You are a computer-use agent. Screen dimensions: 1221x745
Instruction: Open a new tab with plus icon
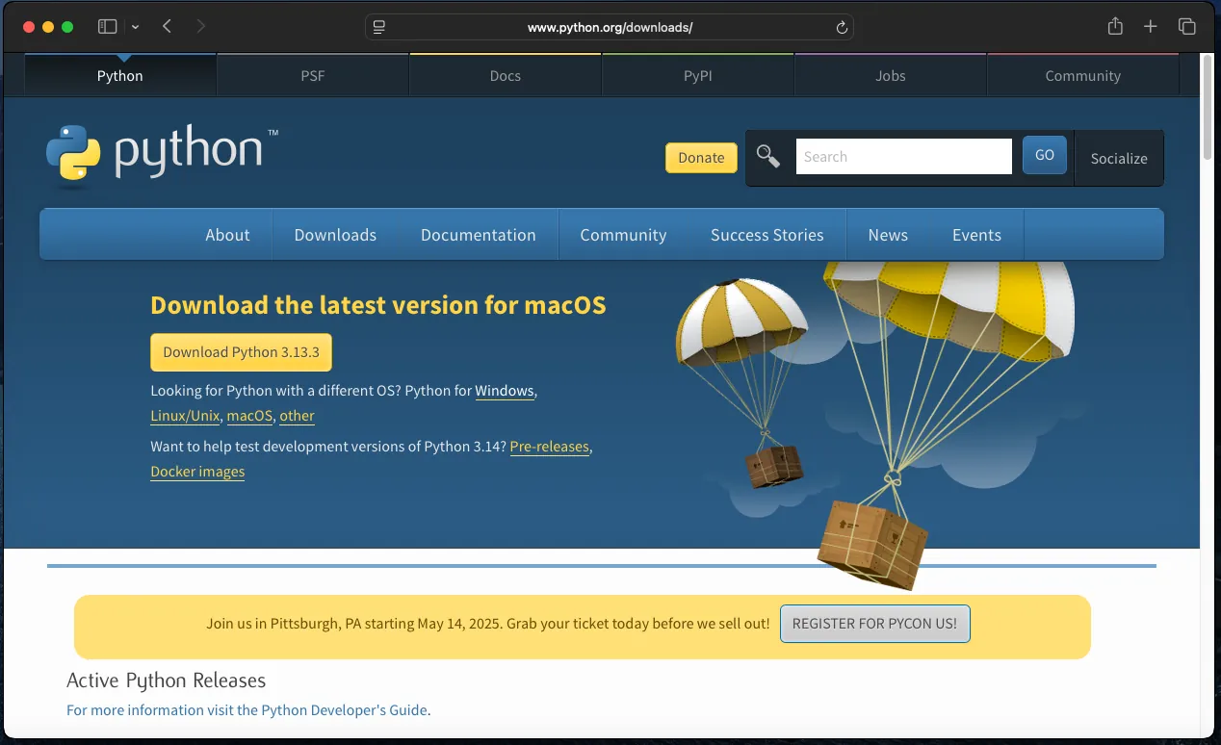pyautogui.click(x=1150, y=27)
